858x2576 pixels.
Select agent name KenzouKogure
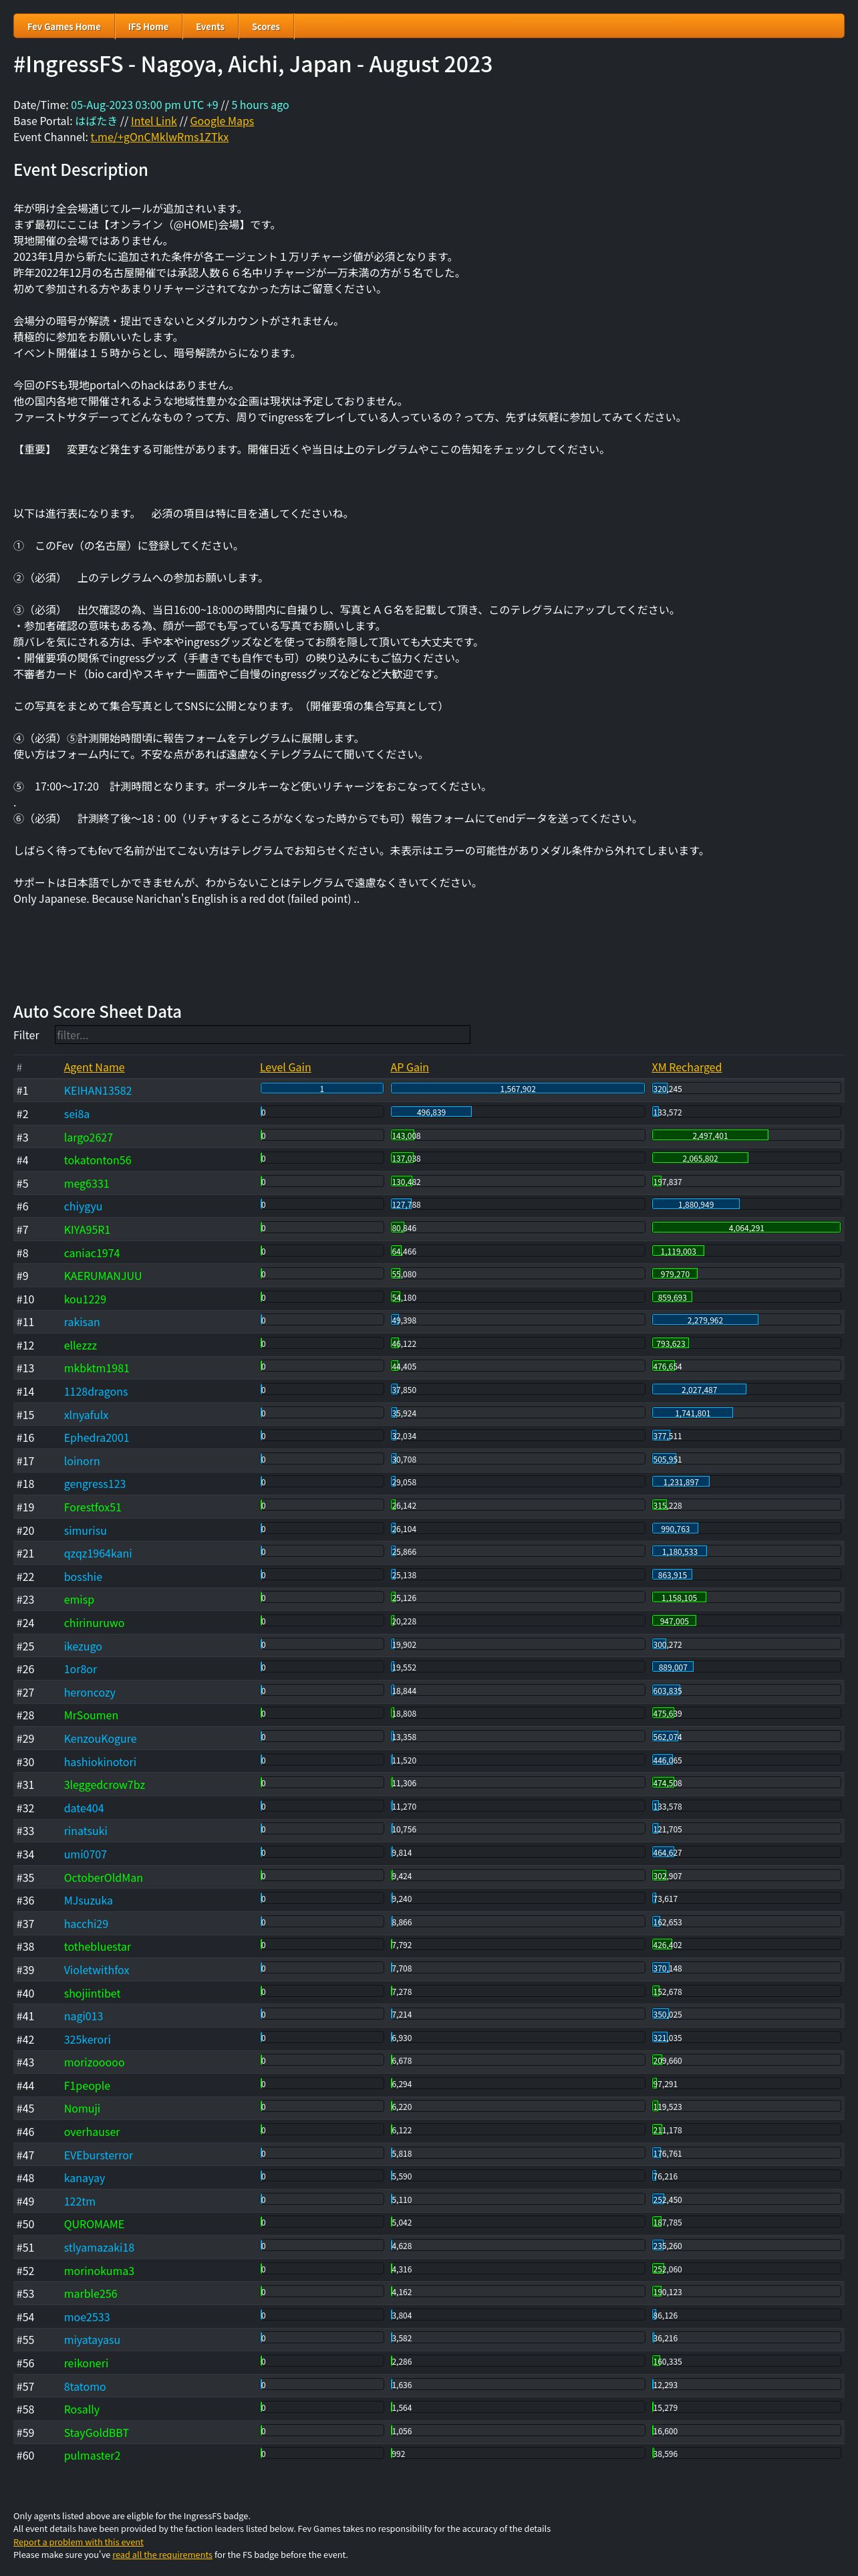100,1739
